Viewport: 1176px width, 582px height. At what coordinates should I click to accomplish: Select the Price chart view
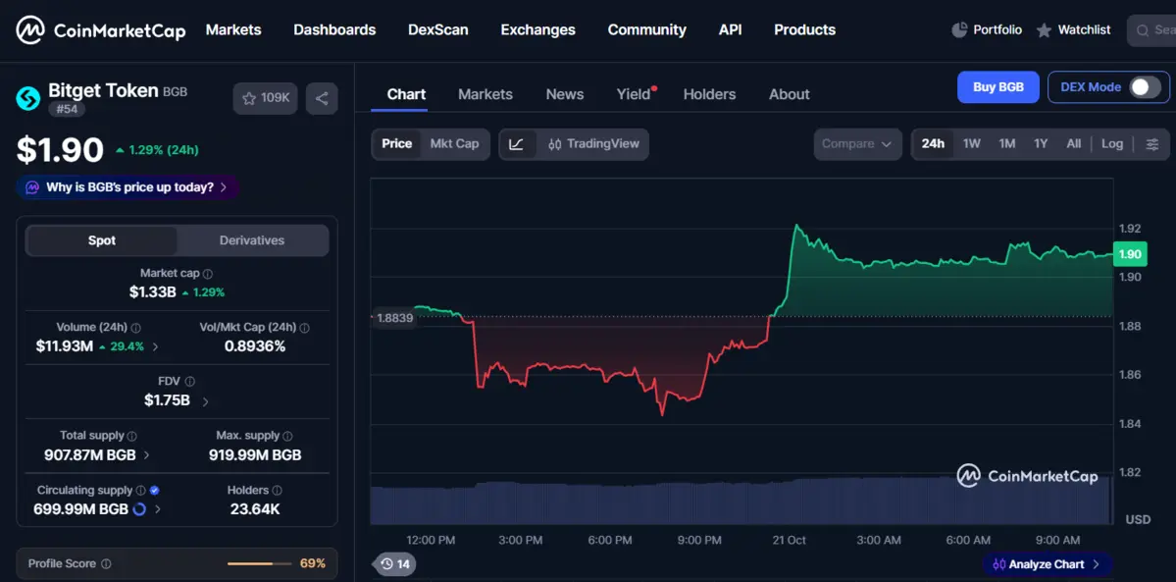tap(397, 143)
